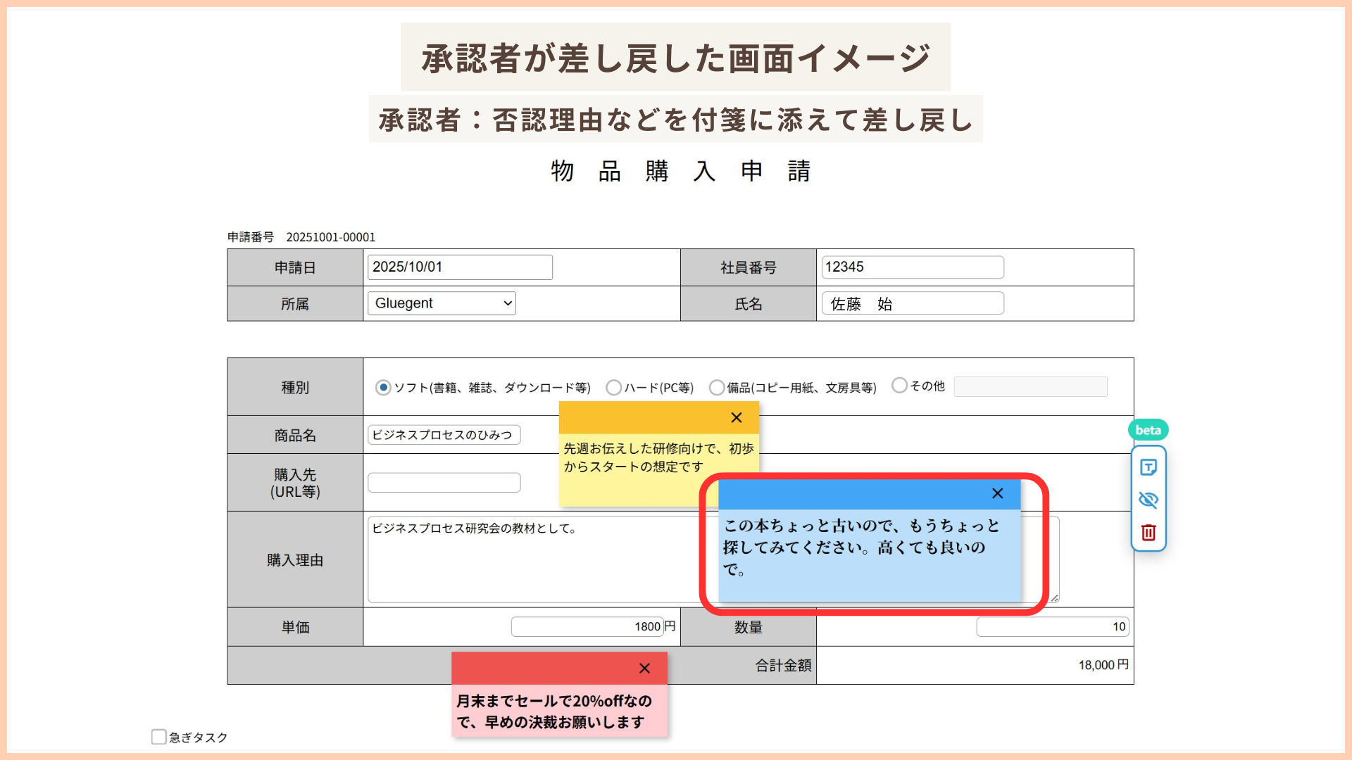1352x760 pixels.
Task: Close the red sticky note
Action: (x=644, y=669)
